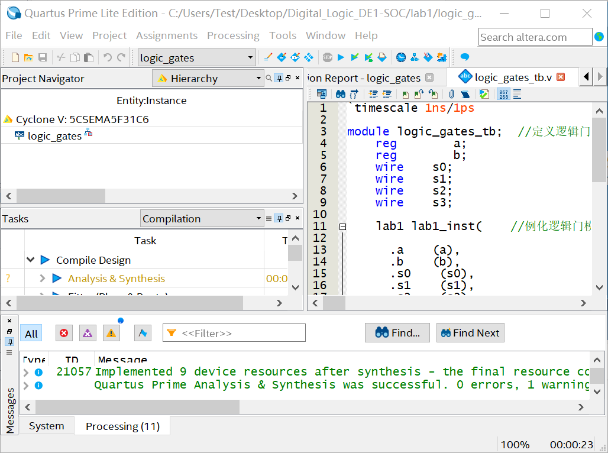
Task: Find text using the editor binoculars icon
Action: coord(341,94)
